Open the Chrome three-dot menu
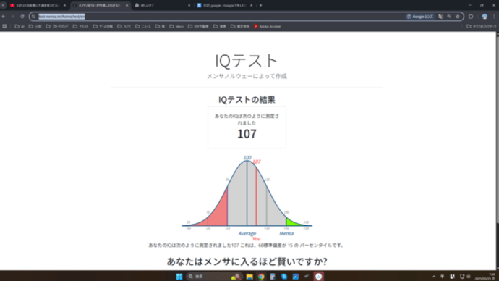 click(494, 17)
